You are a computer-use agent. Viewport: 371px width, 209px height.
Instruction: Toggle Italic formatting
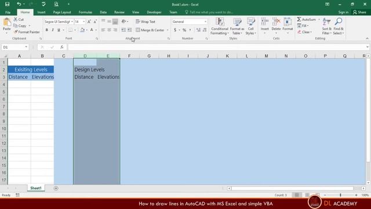53,30
